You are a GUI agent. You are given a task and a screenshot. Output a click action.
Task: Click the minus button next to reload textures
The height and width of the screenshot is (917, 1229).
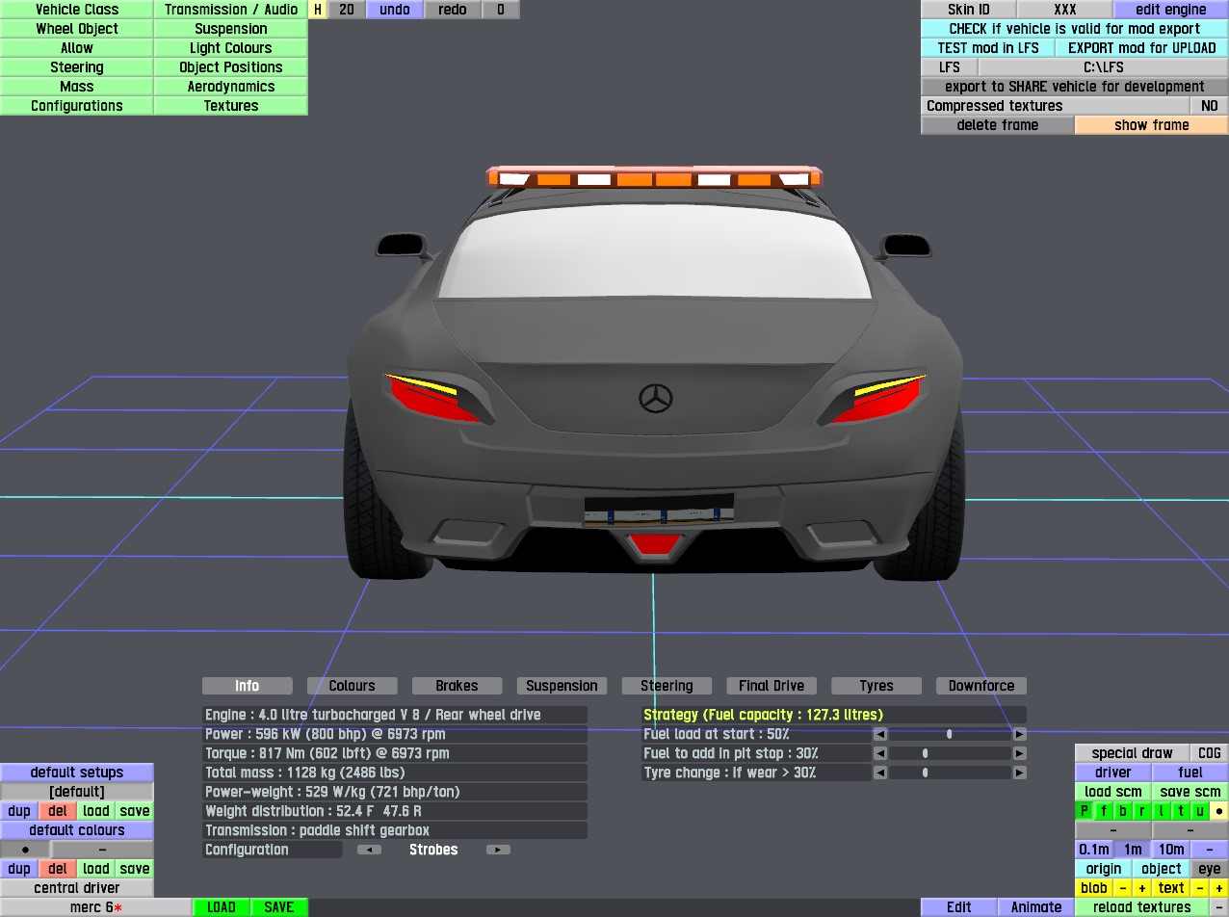[x=1219, y=907]
